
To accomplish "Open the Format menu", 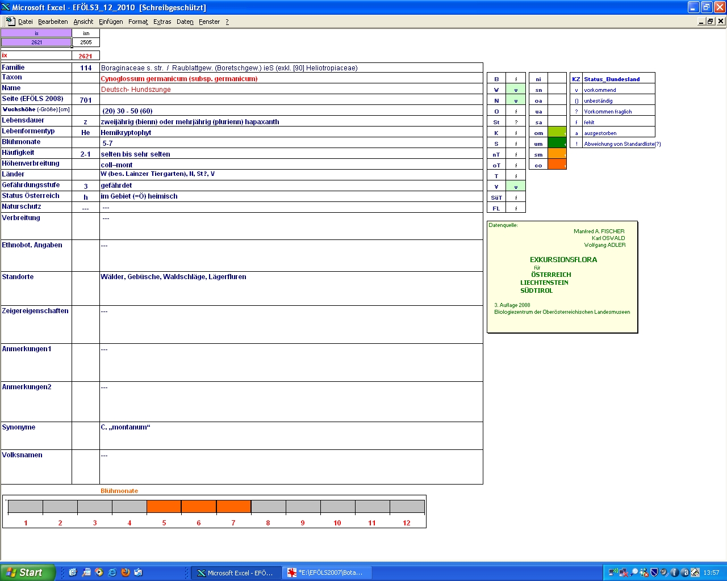I will pos(138,22).
